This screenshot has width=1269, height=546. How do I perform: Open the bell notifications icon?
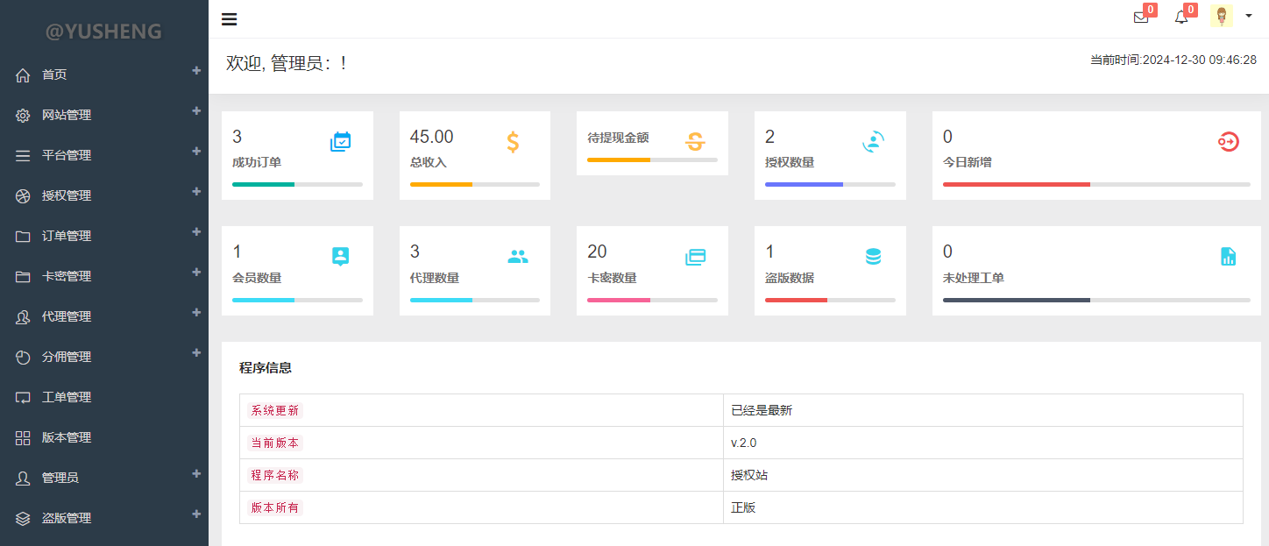tap(1181, 18)
